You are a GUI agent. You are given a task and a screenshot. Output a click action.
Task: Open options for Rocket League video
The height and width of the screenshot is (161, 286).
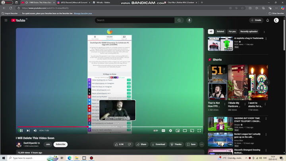pyautogui.click(x=266, y=134)
